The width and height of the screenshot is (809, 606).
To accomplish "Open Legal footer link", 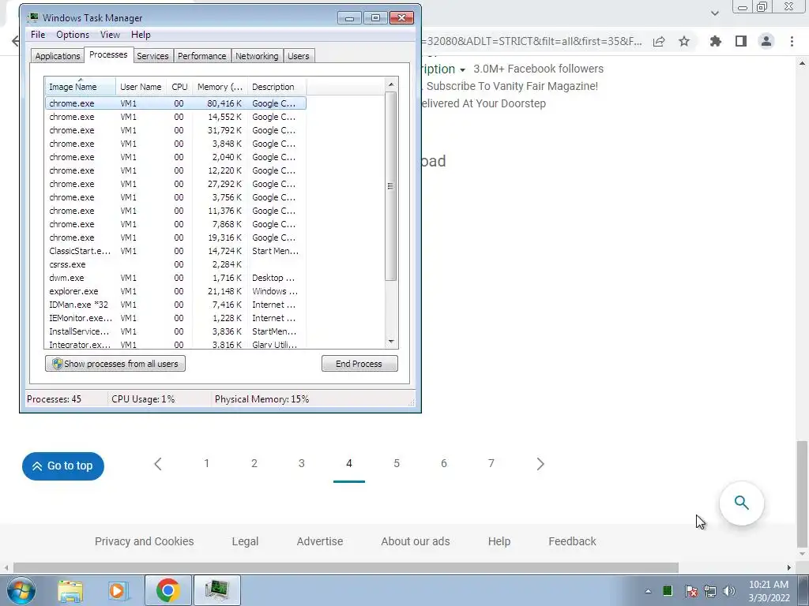I will tap(245, 541).
